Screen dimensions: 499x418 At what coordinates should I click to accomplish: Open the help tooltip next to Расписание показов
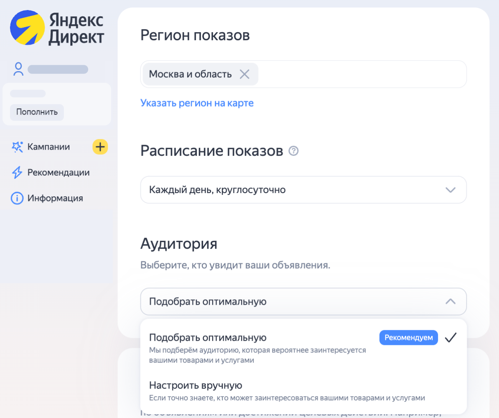tap(293, 151)
